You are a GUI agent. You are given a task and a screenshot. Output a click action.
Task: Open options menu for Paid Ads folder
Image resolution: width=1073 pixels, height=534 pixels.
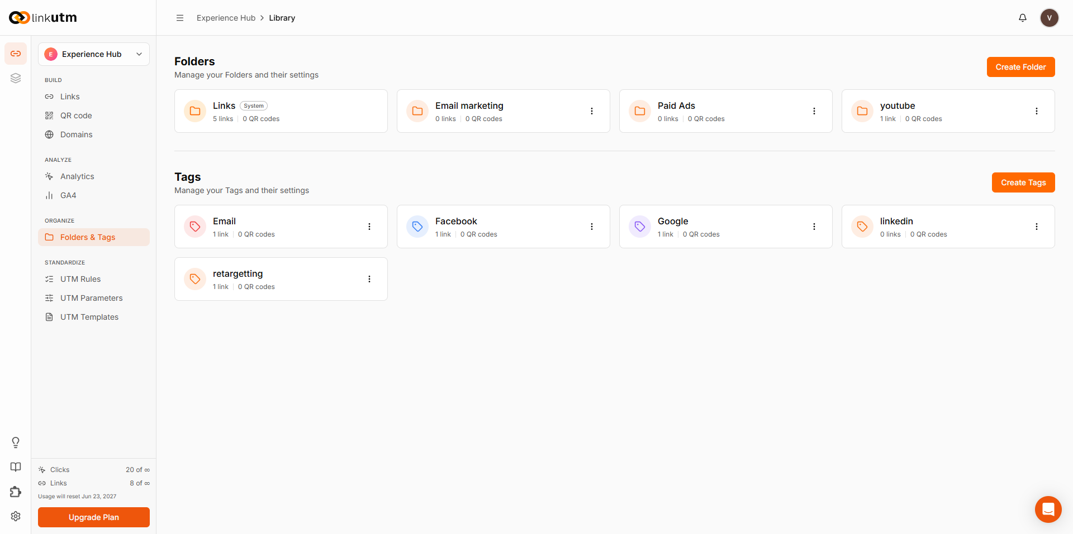814,111
